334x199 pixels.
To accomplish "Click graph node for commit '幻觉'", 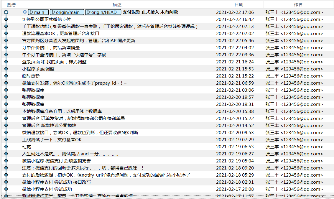I will click(6, 147).
